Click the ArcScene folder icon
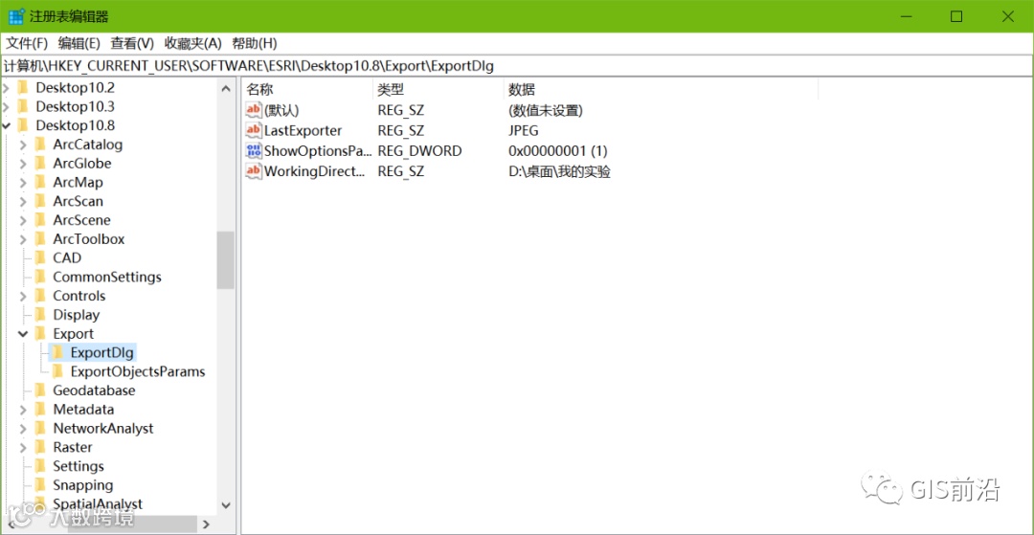The height and width of the screenshot is (535, 1034). tap(40, 220)
